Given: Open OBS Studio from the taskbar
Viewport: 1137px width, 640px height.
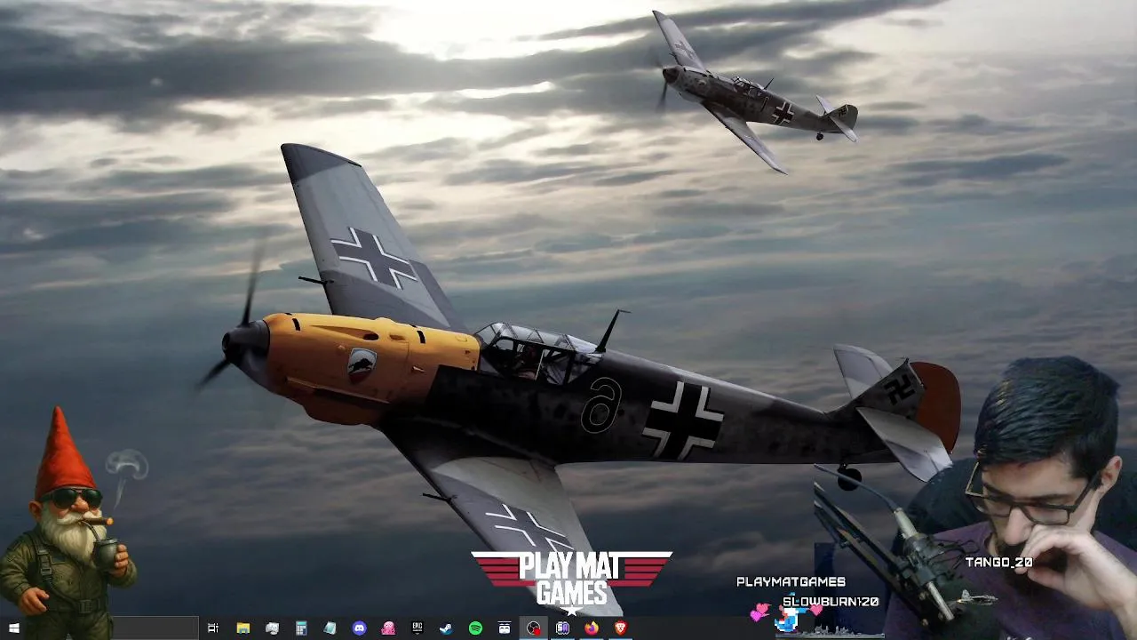Looking at the screenshot, I should (533, 628).
